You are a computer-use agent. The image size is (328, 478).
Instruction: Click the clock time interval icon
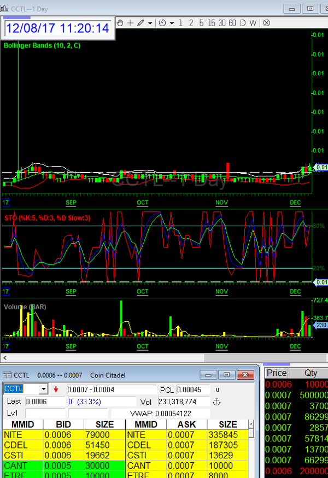click(x=162, y=23)
